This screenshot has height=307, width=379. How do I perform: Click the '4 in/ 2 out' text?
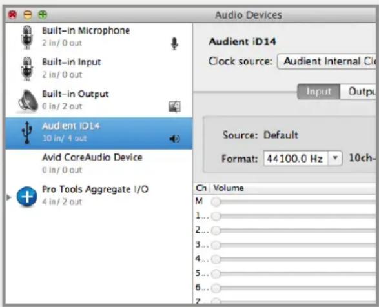click(62, 202)
